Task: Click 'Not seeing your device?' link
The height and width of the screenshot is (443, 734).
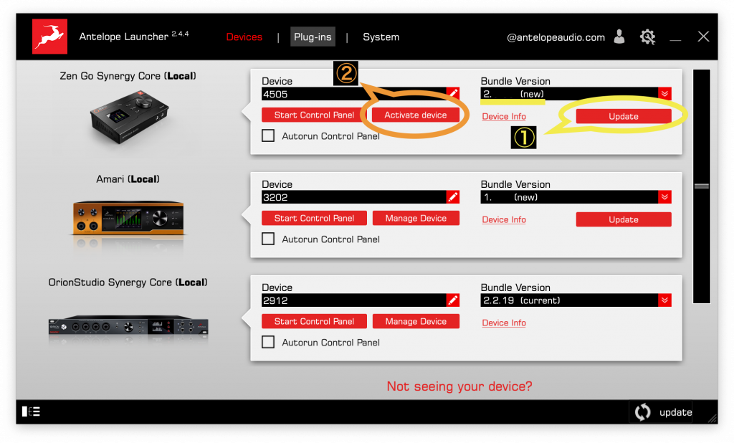Action: [459, 386]
